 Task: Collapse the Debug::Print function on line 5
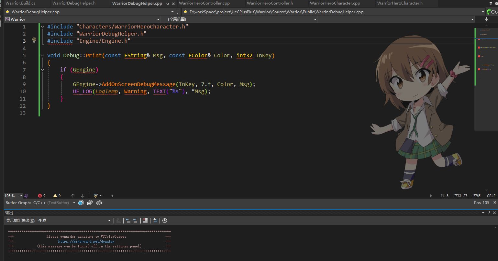point(43,55)
